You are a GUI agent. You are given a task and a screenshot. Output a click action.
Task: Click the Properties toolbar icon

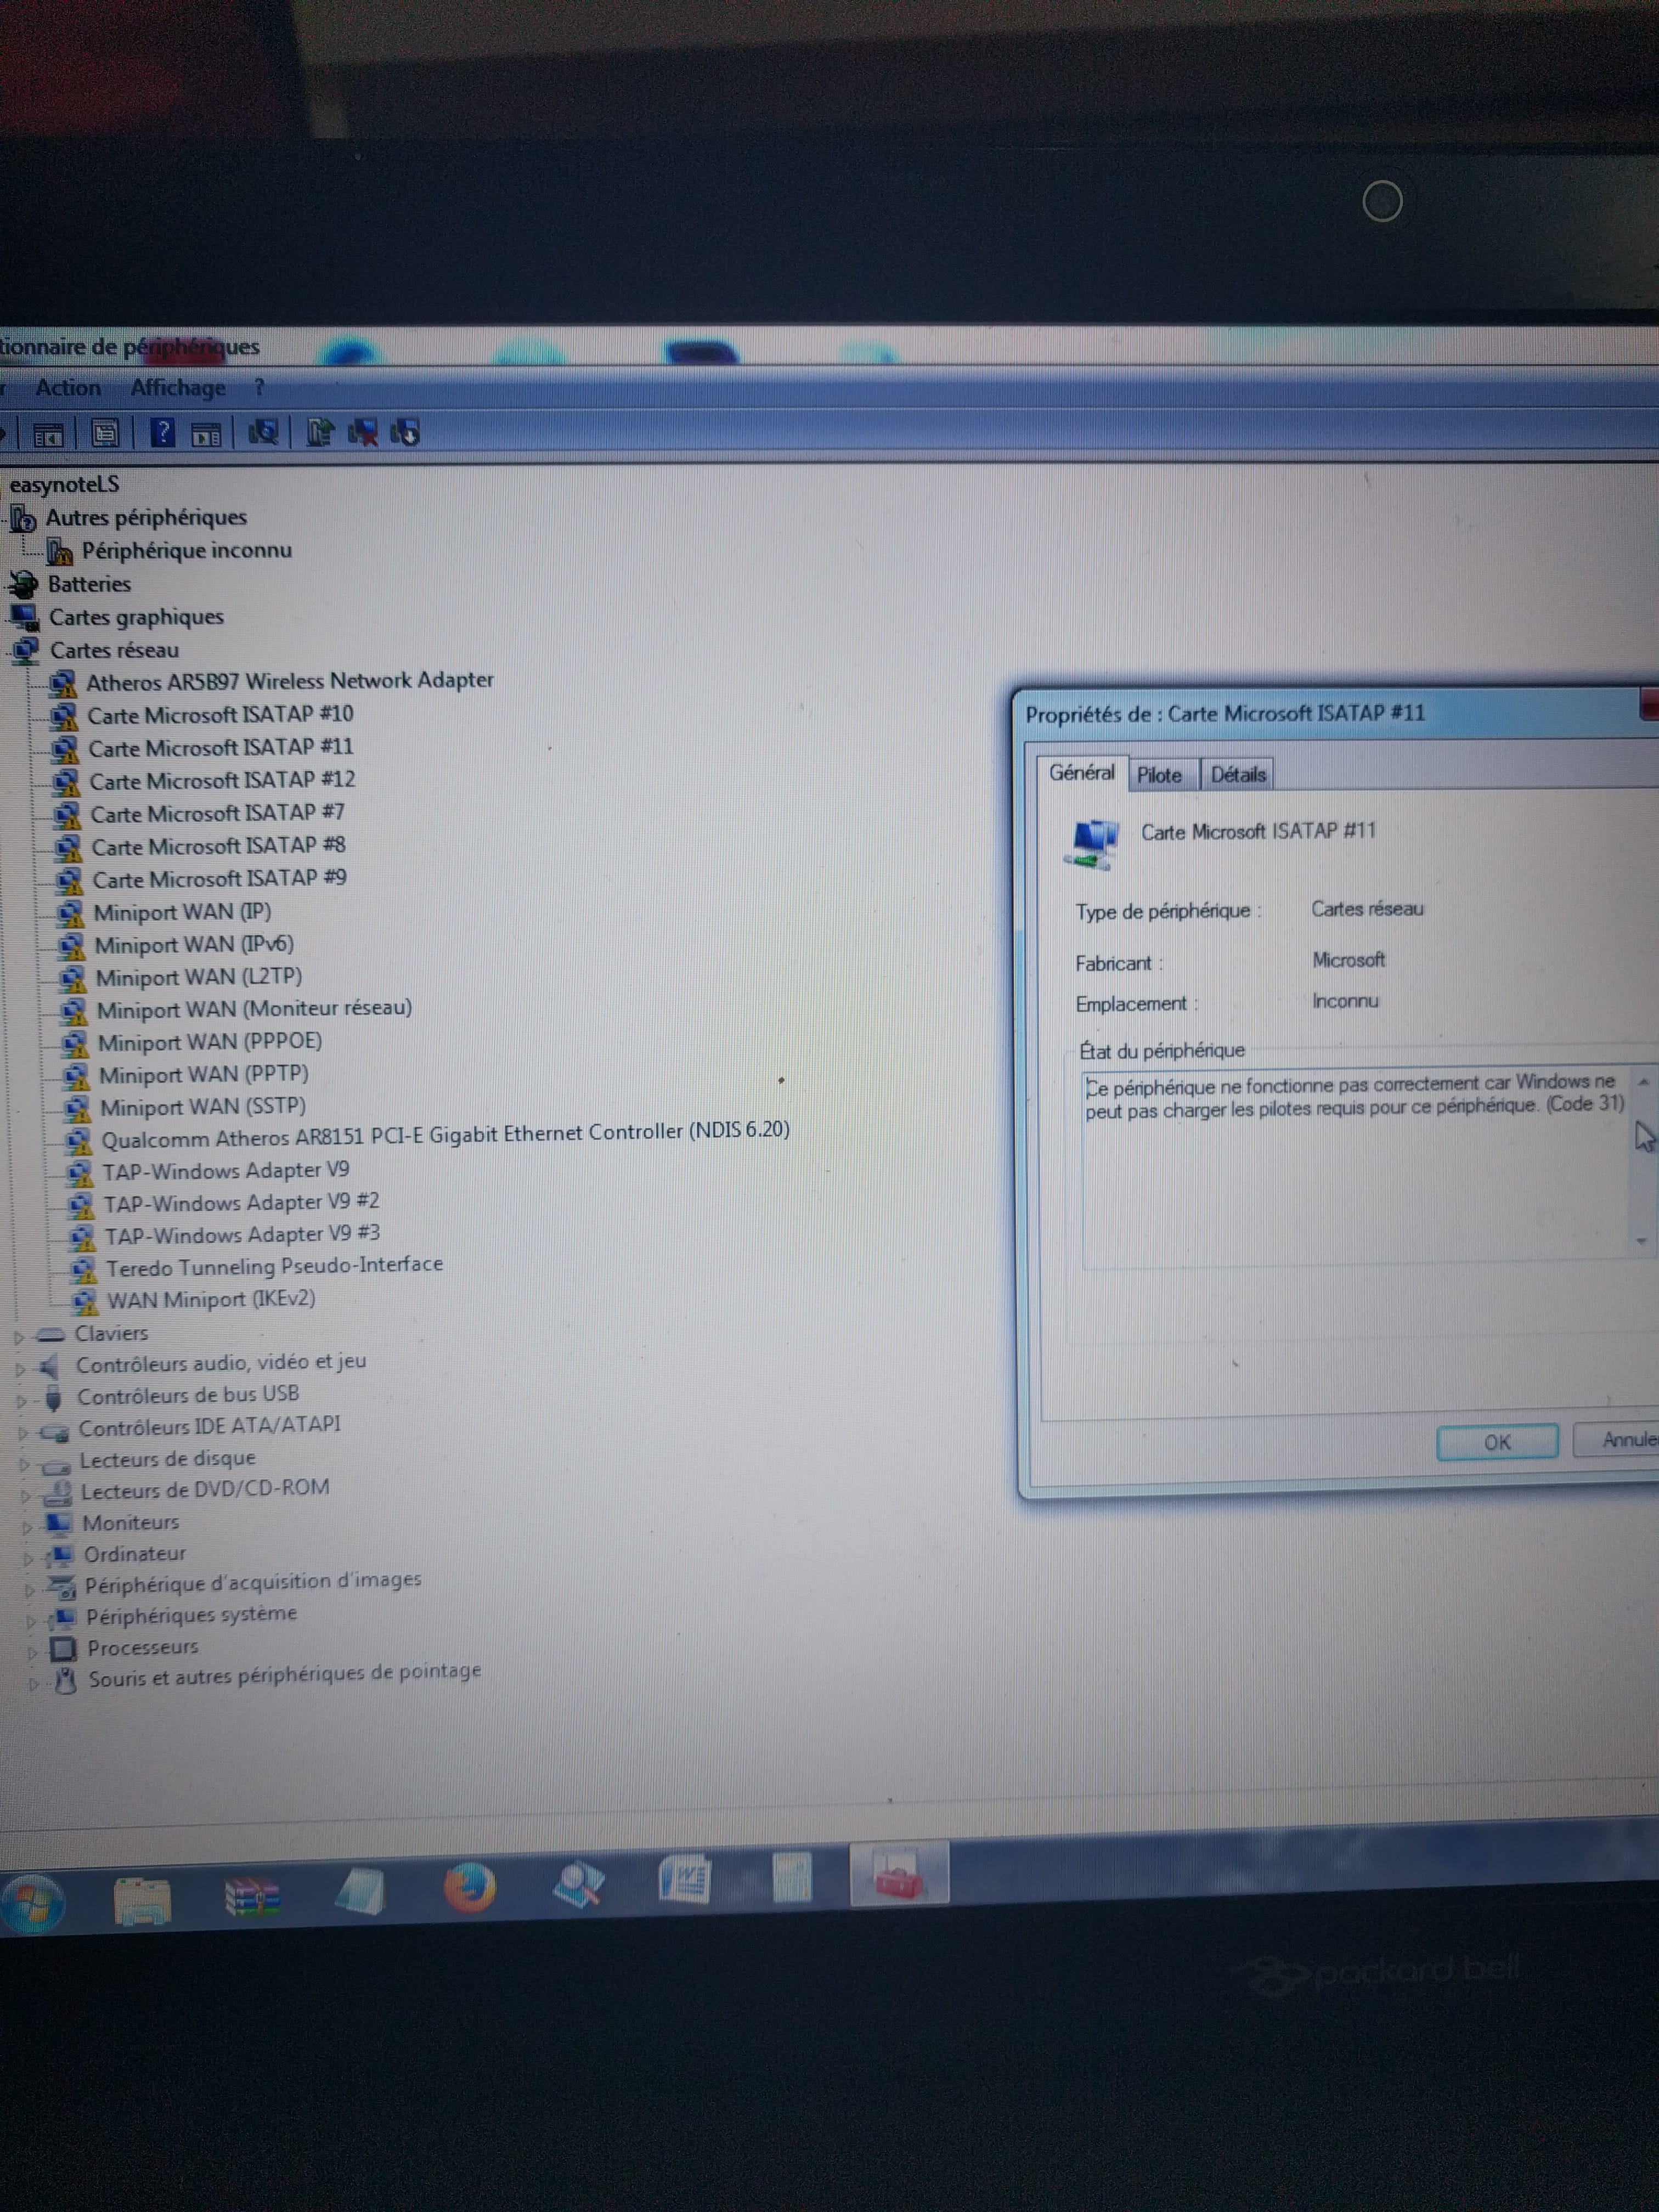pos(104,434)
